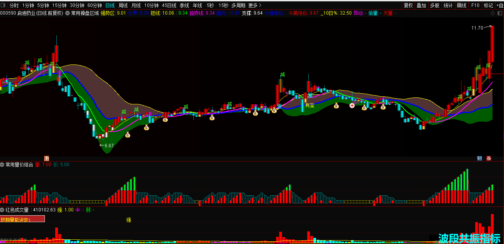Click the 价: 5.00 value in volume-price panel
This screenshot has height=244, width=504.
click(x=61, y=165)
